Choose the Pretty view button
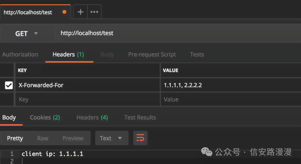The width and height of the screenshot is (301, 164). coord(15,138)
